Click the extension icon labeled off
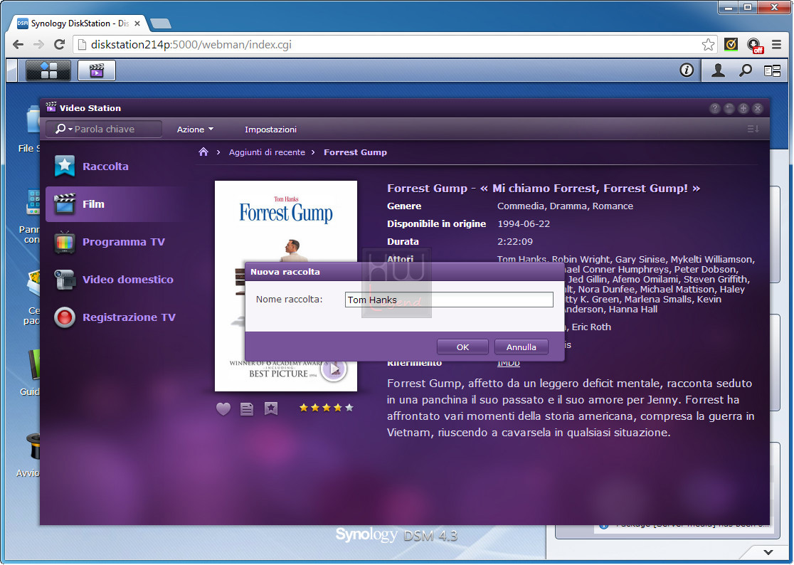Viewport: 794px width, 565px height. pos(754,45)
